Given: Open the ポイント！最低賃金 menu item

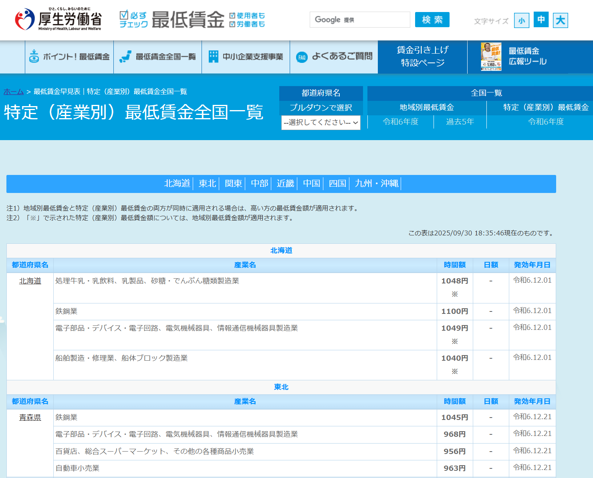Looking at the screenshot, I should (69, 57).
